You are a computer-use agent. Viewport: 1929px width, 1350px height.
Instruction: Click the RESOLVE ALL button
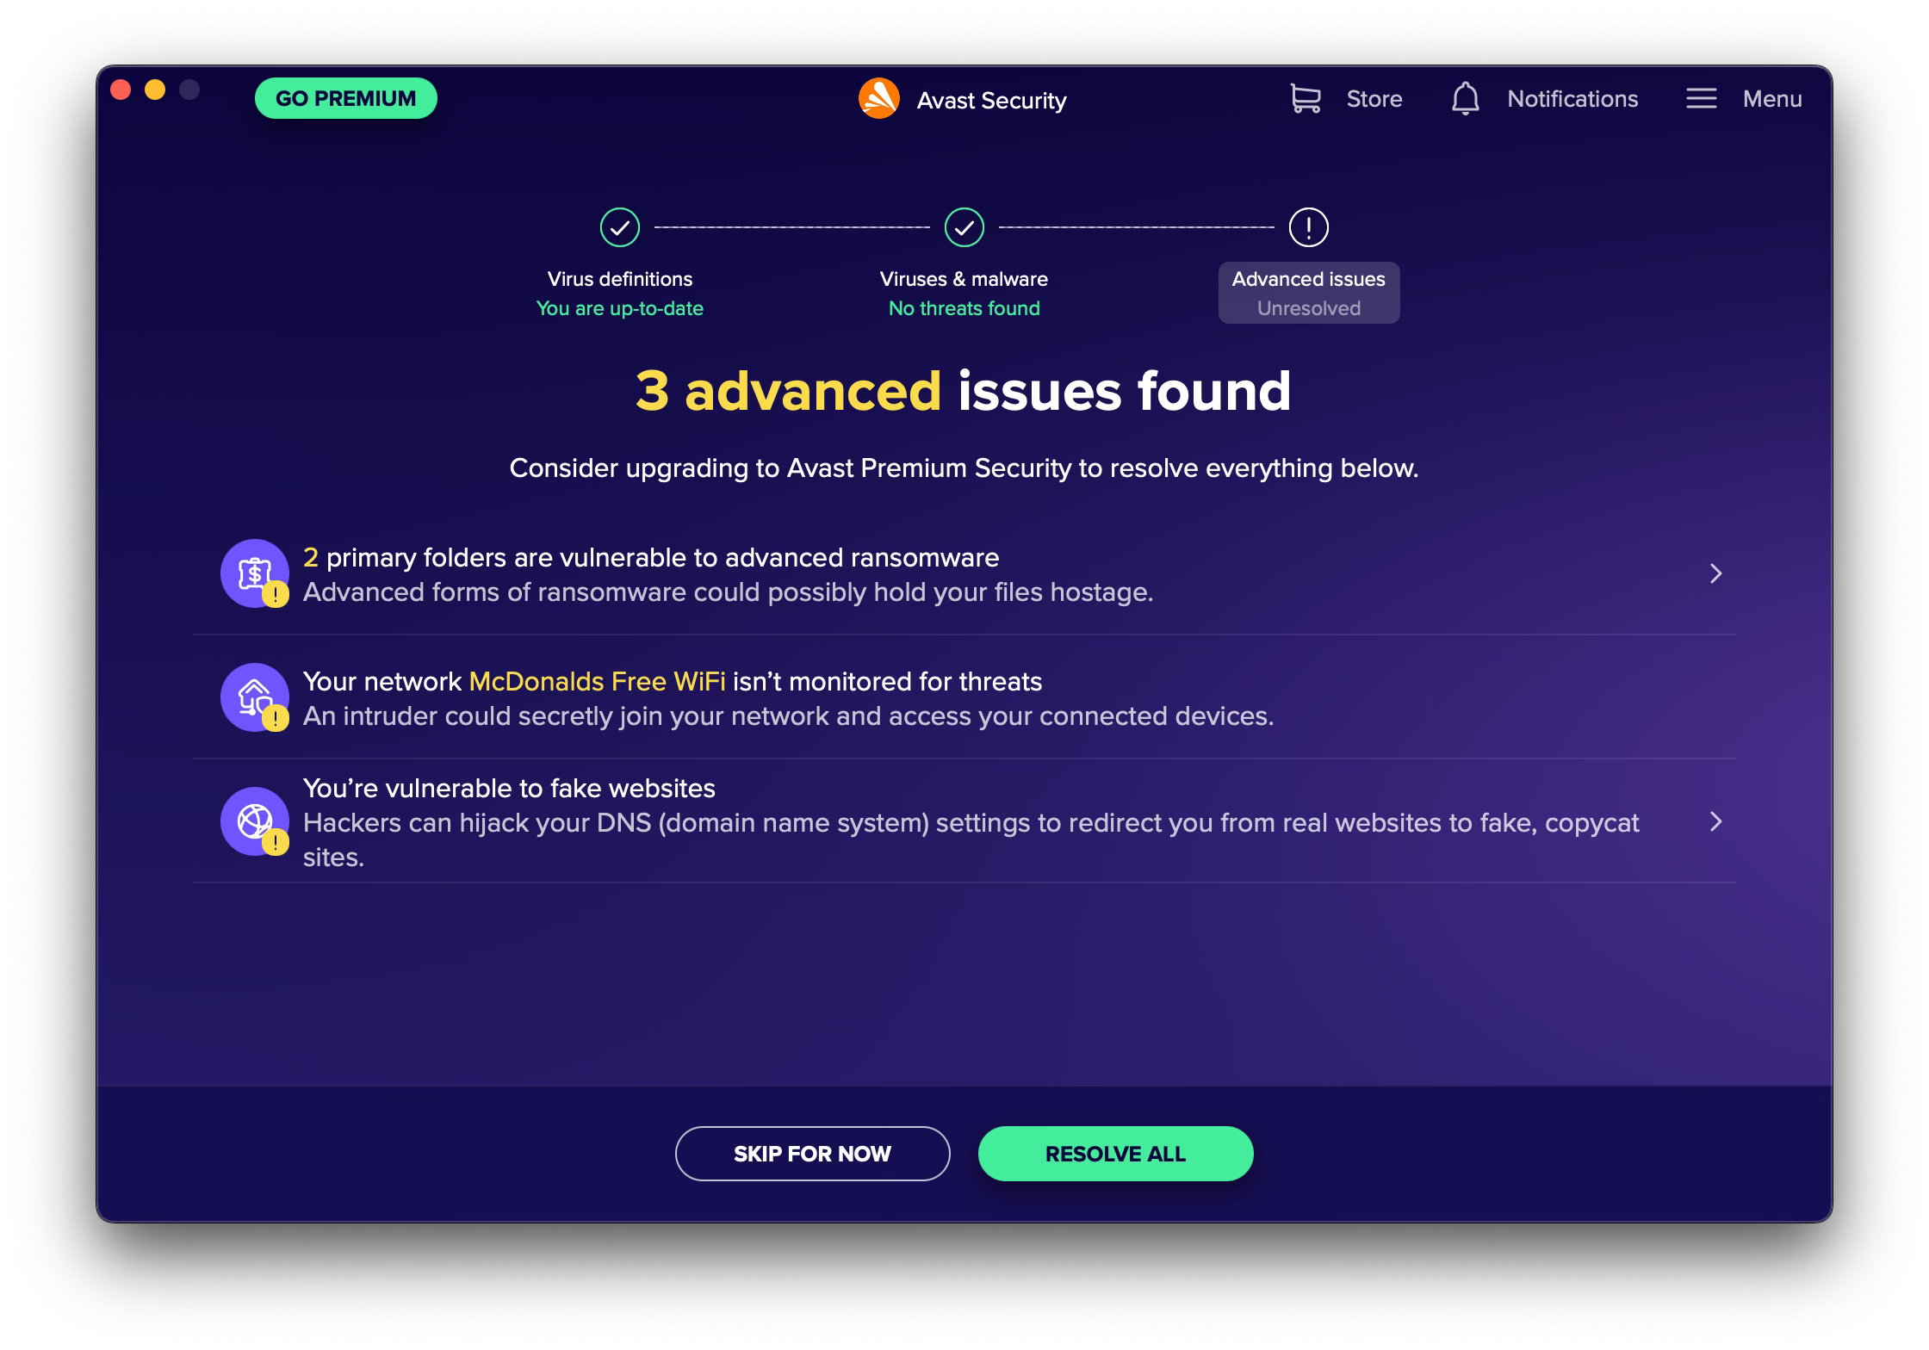(x=1115, y=1154)
